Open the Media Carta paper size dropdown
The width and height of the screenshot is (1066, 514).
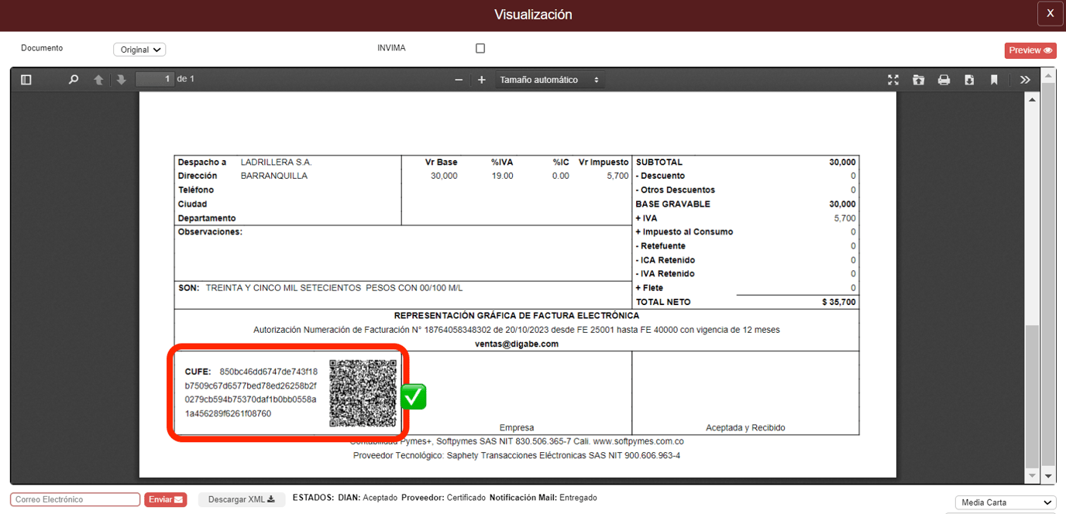1005,502
